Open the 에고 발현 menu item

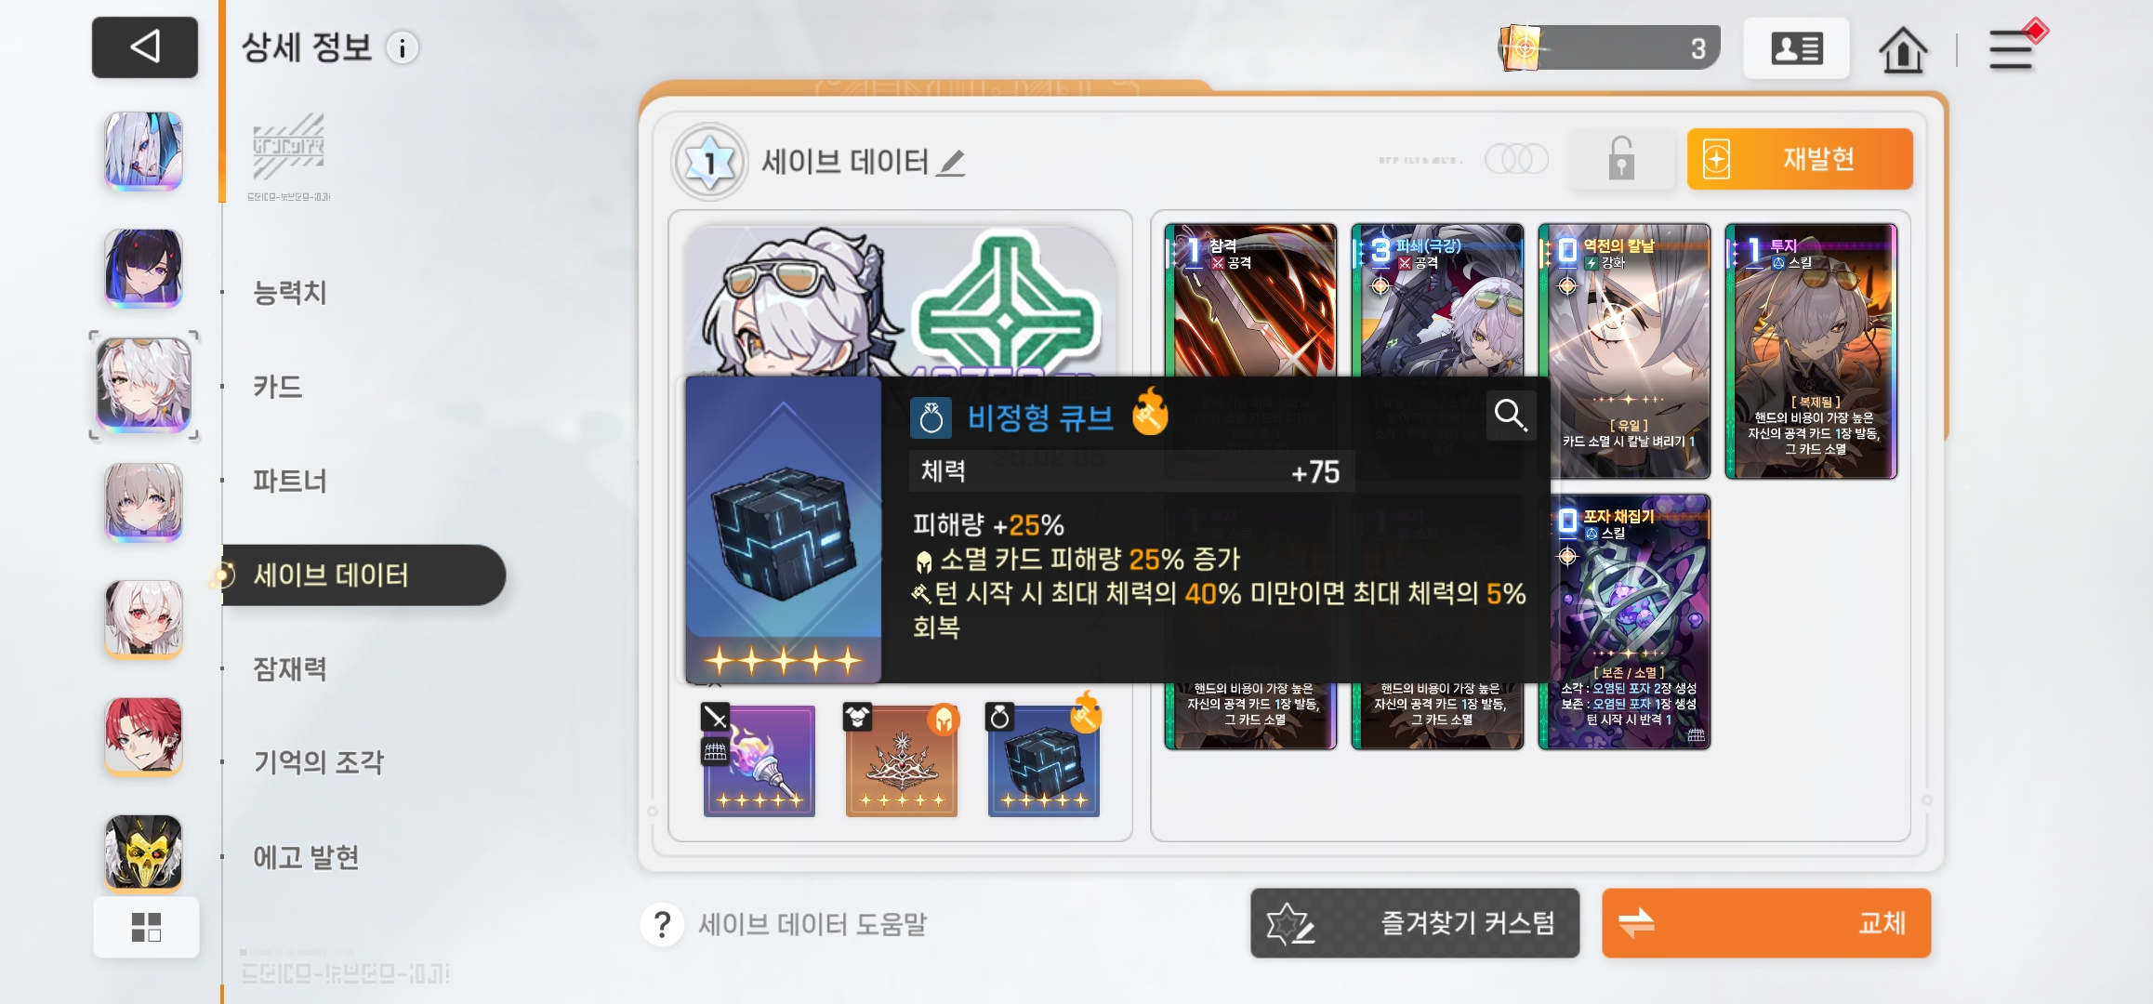pos(307,856)
